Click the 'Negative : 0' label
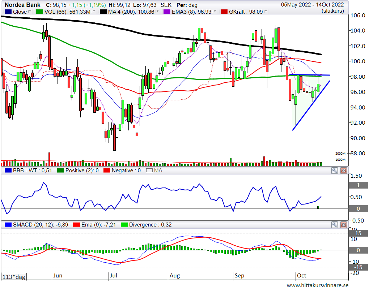 [126, 171]
